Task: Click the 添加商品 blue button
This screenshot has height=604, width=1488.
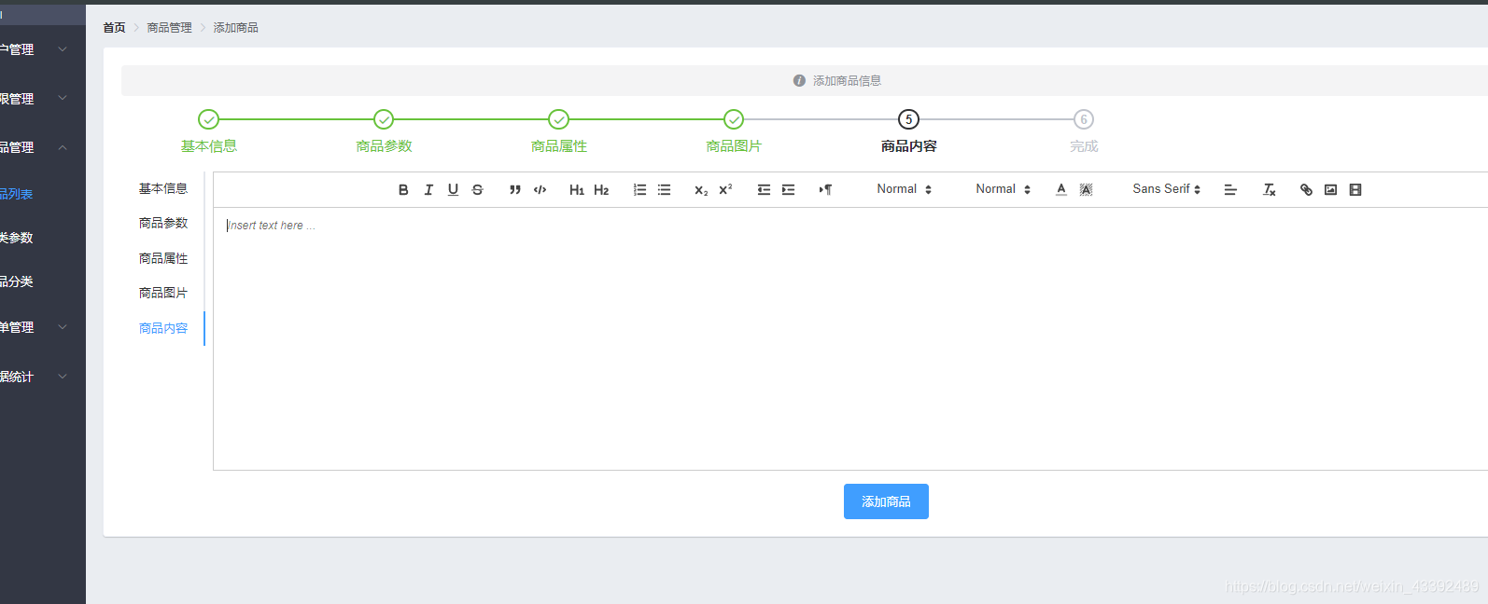Action: pos(886,501)
